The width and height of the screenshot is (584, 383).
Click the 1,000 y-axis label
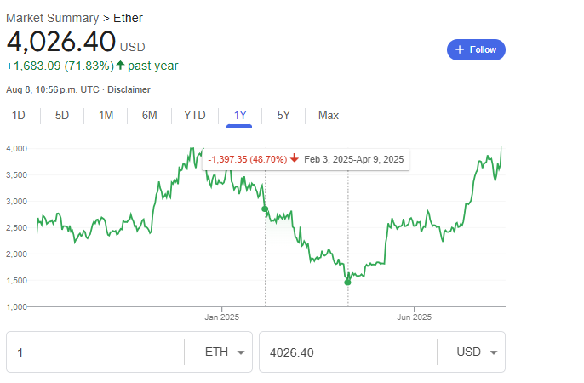click(17, 306)
